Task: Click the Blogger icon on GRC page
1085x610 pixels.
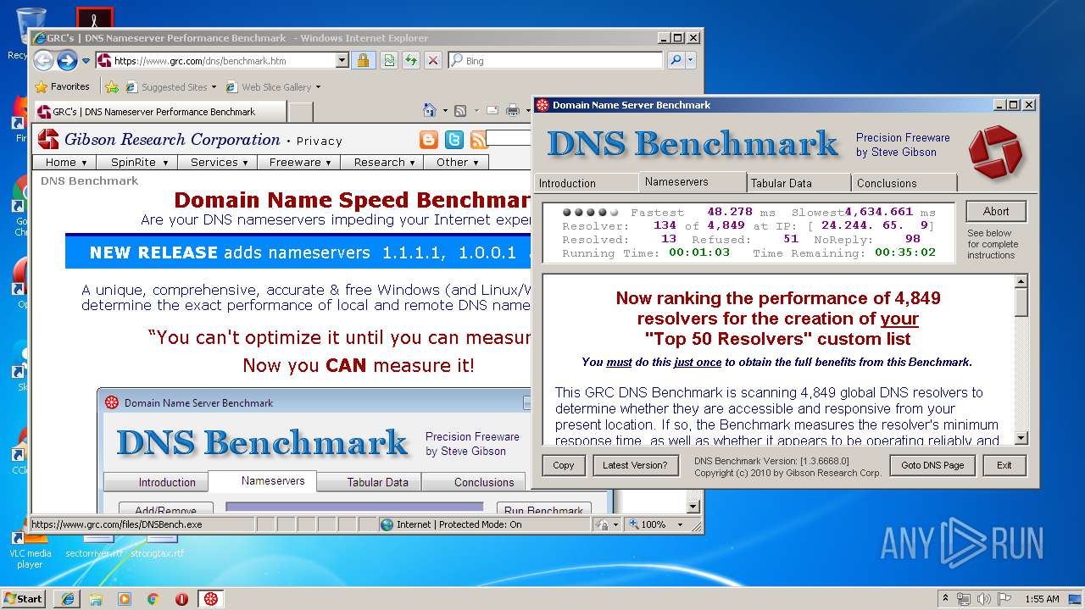Action: (429, 140)
